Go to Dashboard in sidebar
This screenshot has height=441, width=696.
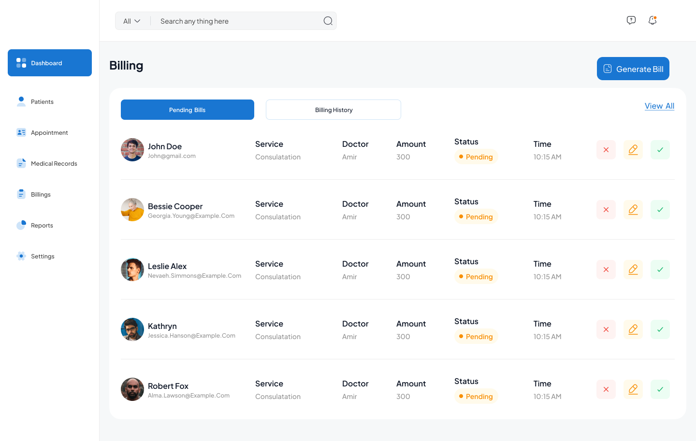click(x=50, y=63)
